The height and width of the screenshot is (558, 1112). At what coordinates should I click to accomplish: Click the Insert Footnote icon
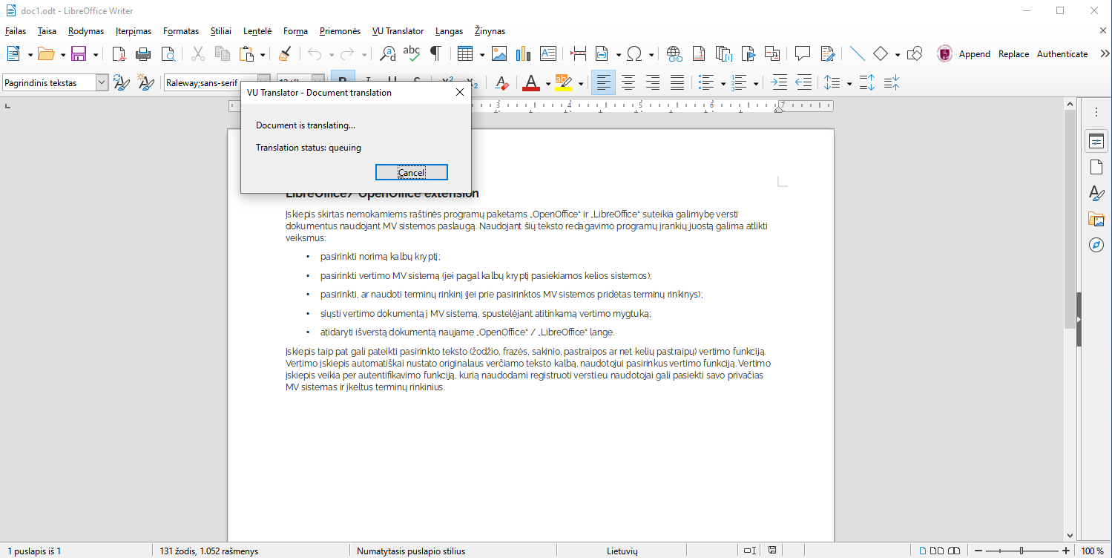tap(699, 53)
